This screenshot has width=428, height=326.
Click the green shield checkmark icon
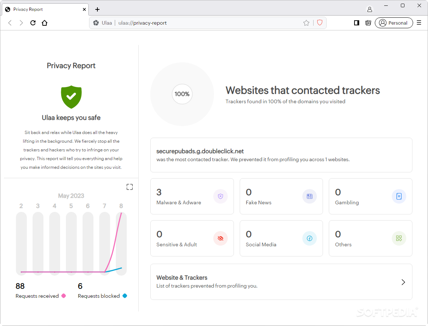click(71, 97)
